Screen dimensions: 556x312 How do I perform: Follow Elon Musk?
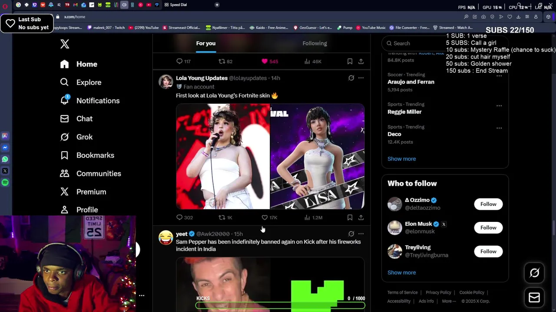488,227
